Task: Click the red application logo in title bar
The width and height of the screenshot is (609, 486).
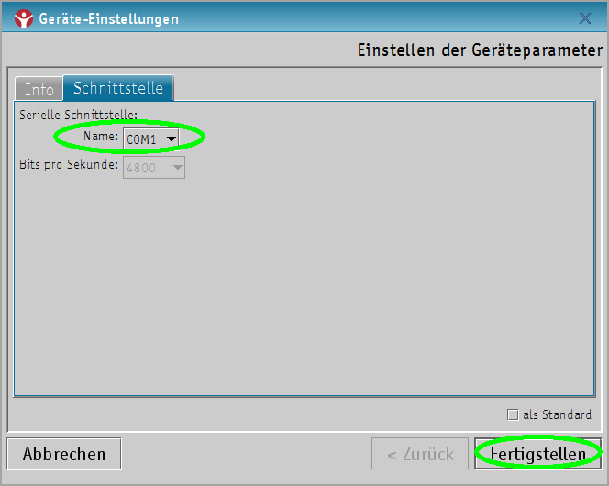Action: pos(24,18)
